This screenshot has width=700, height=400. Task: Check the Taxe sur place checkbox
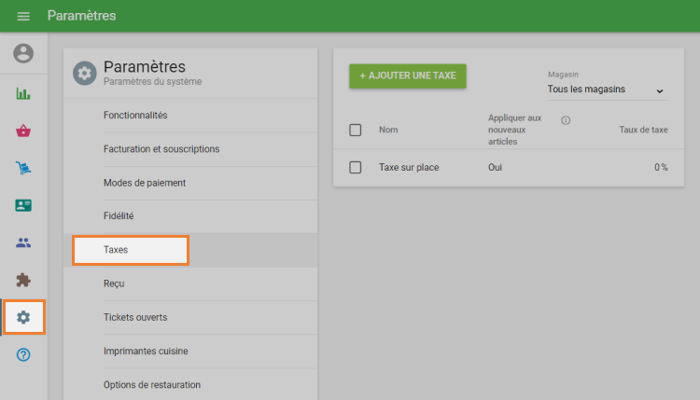pos(355,167)
